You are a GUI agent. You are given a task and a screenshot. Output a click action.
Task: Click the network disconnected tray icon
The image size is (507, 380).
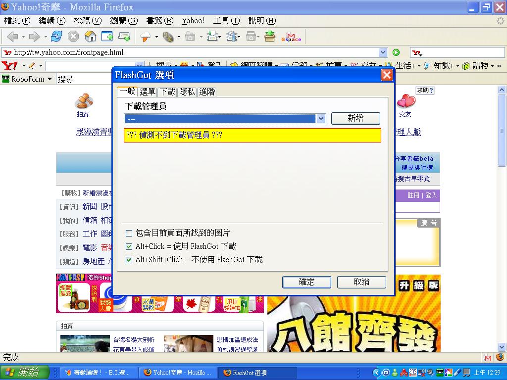click(422, 373)
